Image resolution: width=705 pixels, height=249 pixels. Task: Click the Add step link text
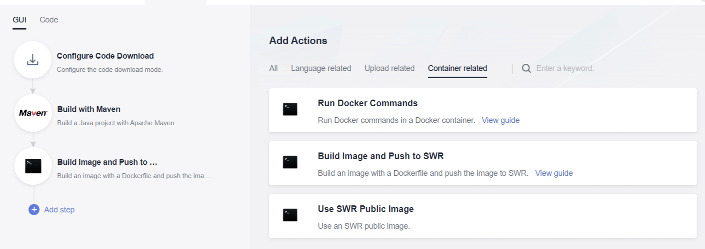pos(59,210)
